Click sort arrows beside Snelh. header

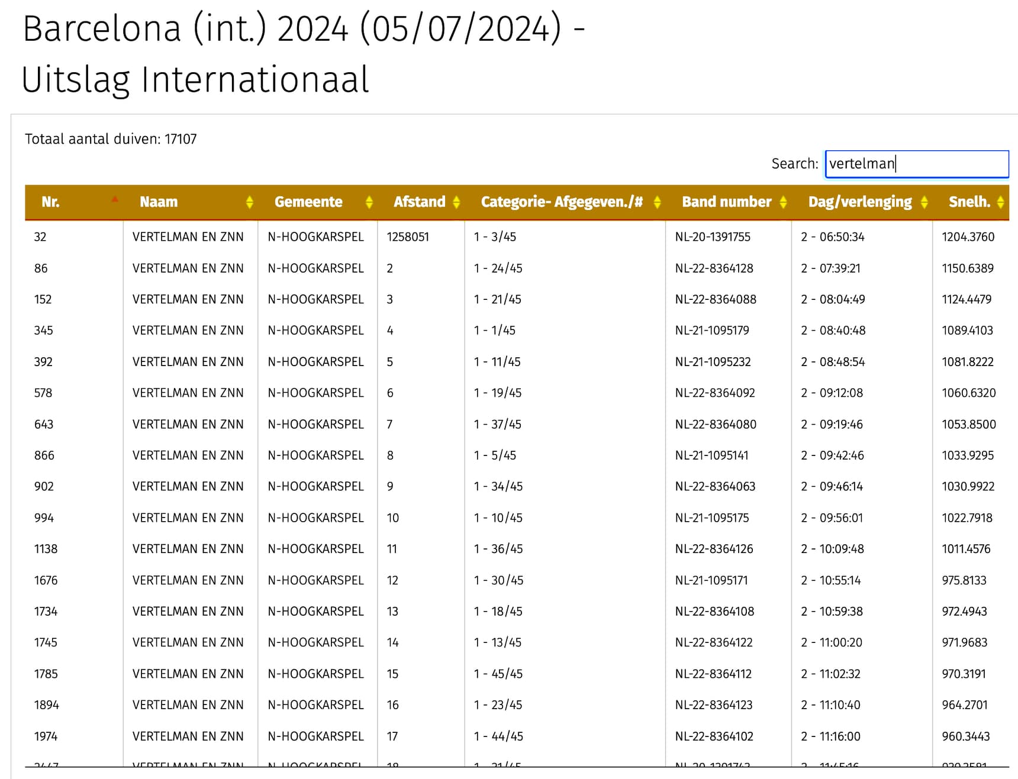[1000, 202]
